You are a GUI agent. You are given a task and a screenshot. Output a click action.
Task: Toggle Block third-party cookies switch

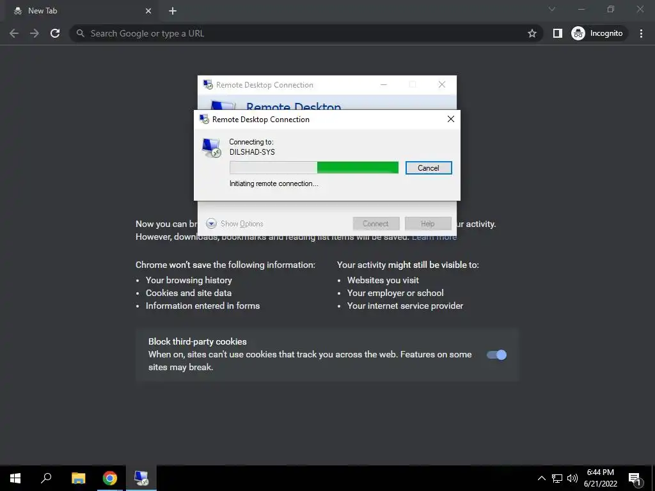click(x=496, y=355)
